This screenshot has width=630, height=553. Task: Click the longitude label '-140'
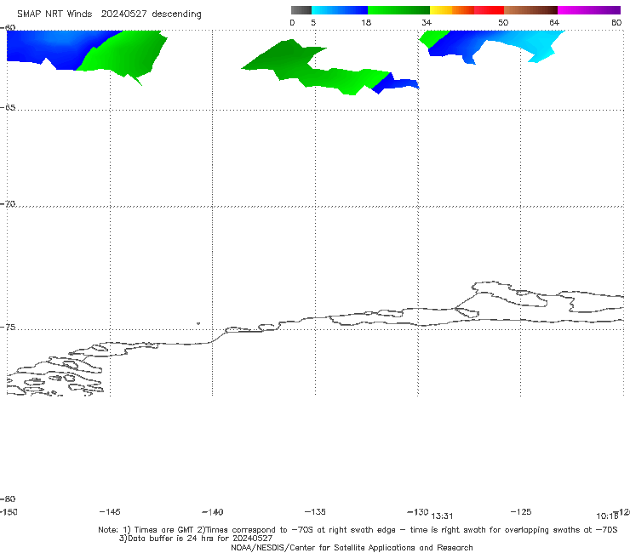[x=213, y=512]
